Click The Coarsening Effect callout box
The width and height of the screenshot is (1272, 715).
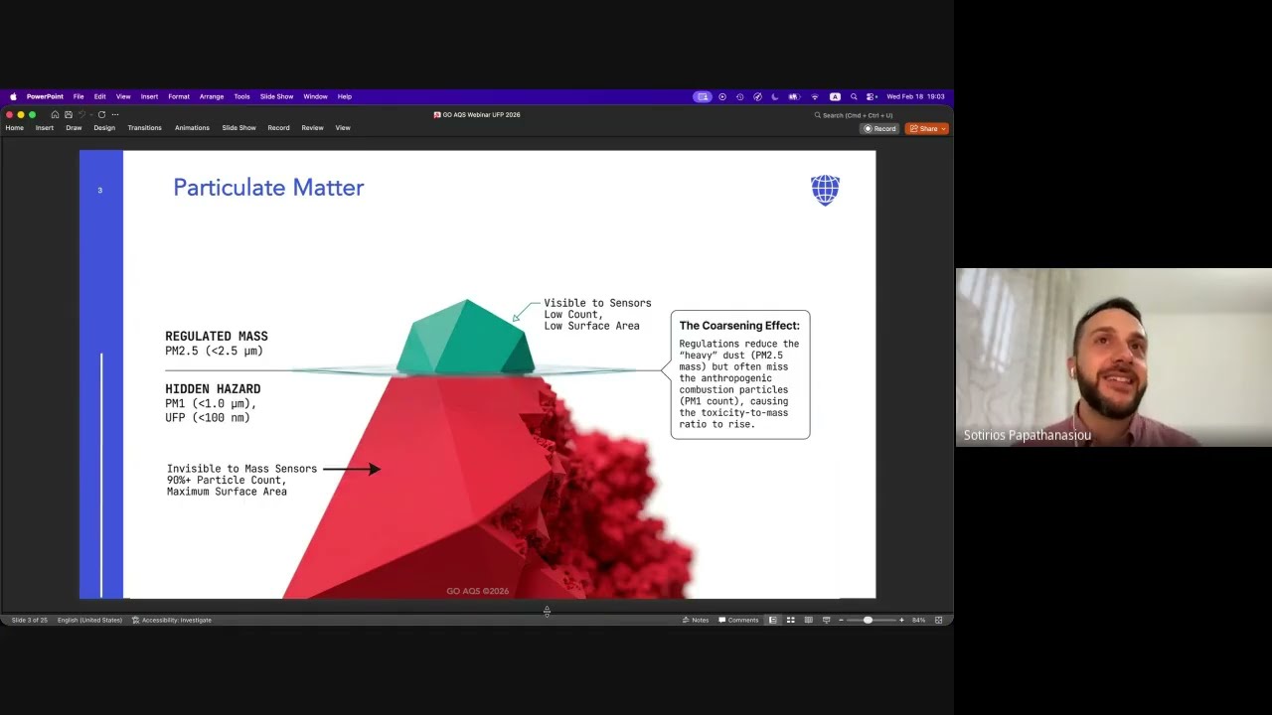point(740,374)
